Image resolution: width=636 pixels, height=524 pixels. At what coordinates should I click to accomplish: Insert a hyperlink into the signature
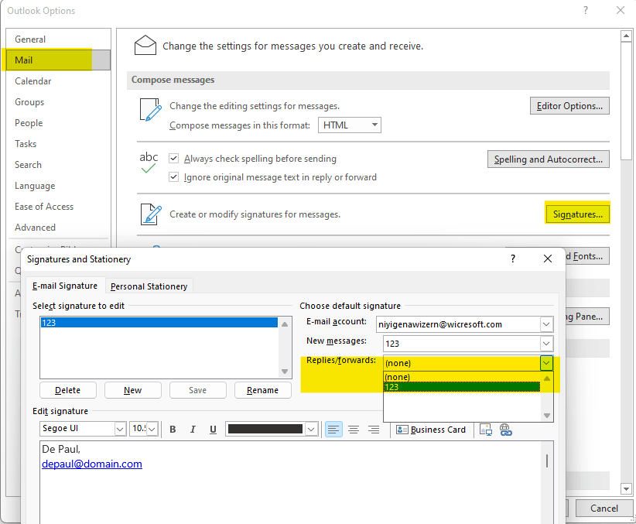pos(506,430)
